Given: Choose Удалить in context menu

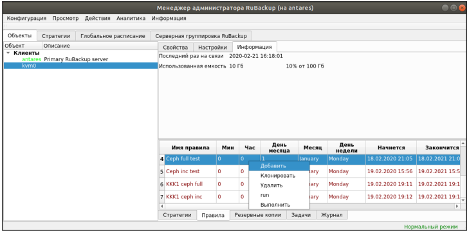Looking at the screenshot, I should 279,185.
